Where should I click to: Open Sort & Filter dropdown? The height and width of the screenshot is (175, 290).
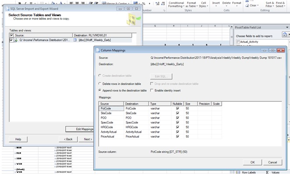[270, 5]
